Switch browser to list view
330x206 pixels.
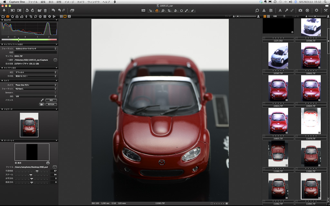(x=268, y=16)
